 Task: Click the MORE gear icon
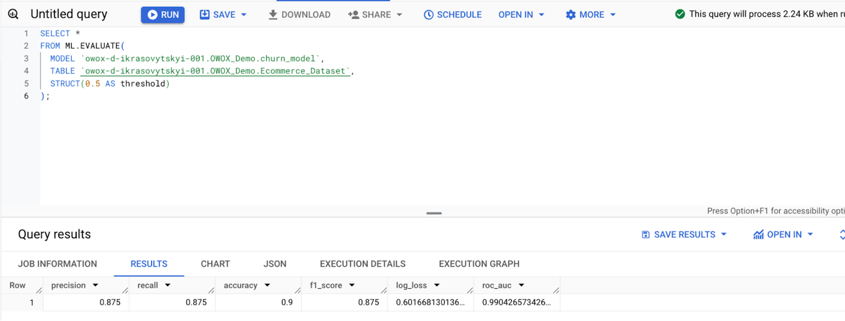tap(571, 15)
